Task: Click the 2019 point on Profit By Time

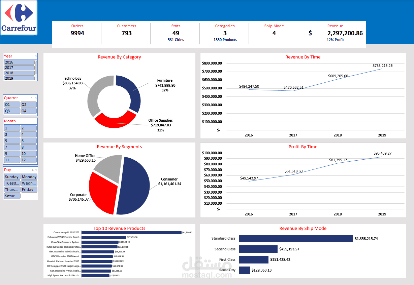Action: coord(382,157)
